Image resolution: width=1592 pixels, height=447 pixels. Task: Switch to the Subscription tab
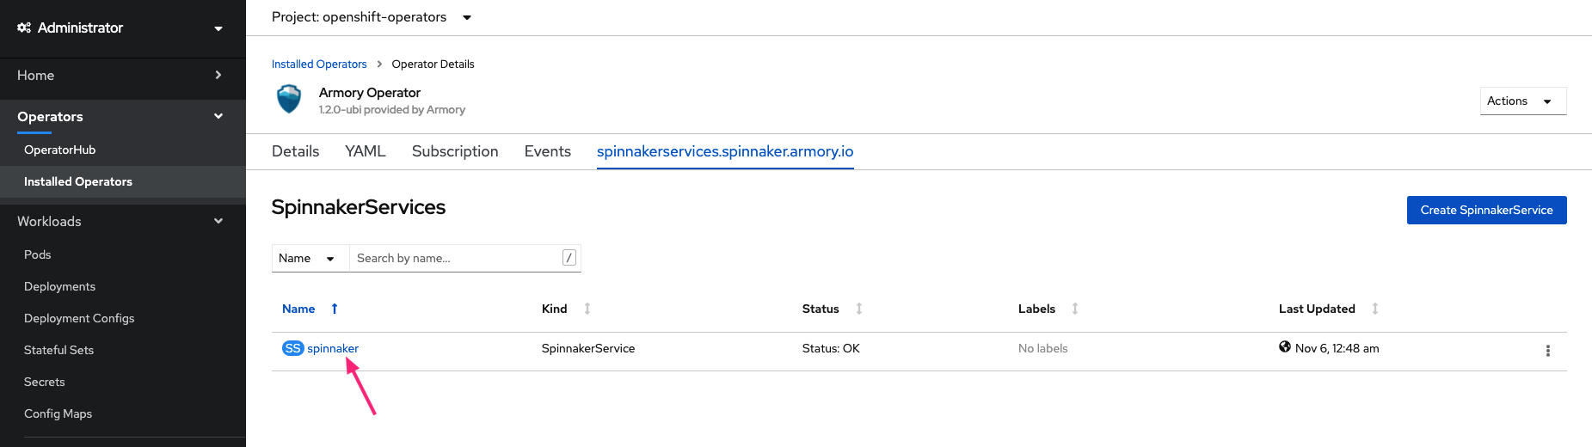pos(455,151)
